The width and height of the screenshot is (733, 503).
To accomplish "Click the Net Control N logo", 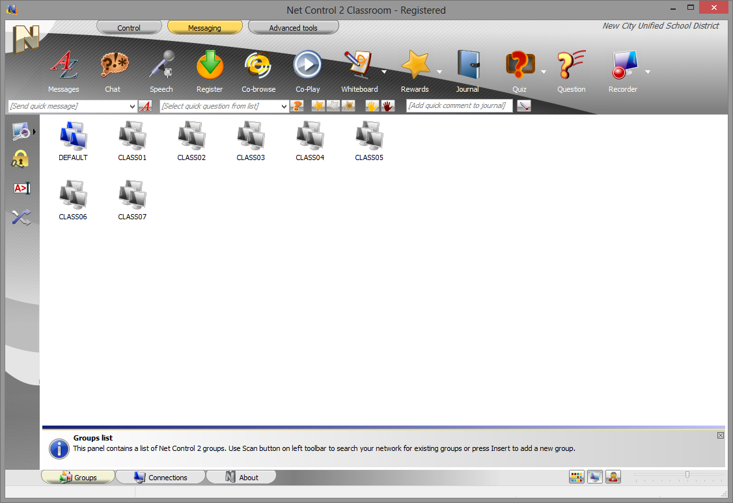I will 25,38.
